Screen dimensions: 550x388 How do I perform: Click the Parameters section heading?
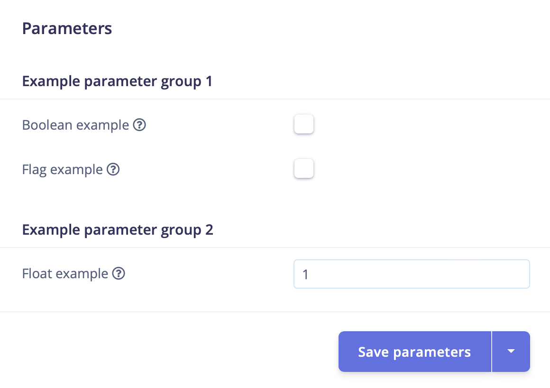(x=67, y=28)
